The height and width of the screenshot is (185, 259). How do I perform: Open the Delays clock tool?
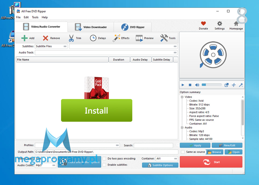click(98, 38)
